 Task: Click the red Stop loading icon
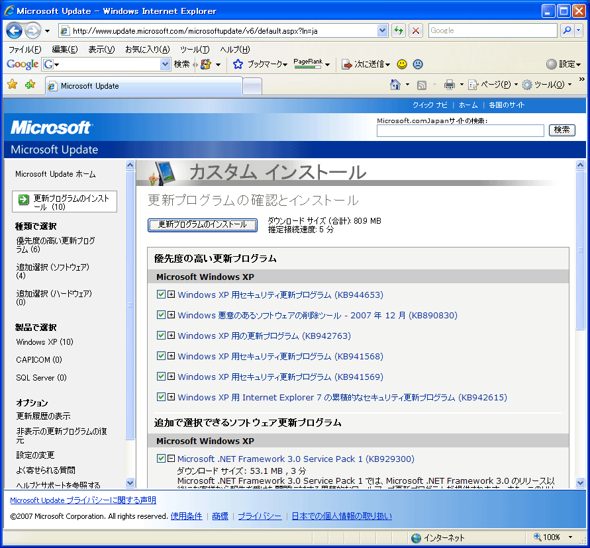[416, 30]
